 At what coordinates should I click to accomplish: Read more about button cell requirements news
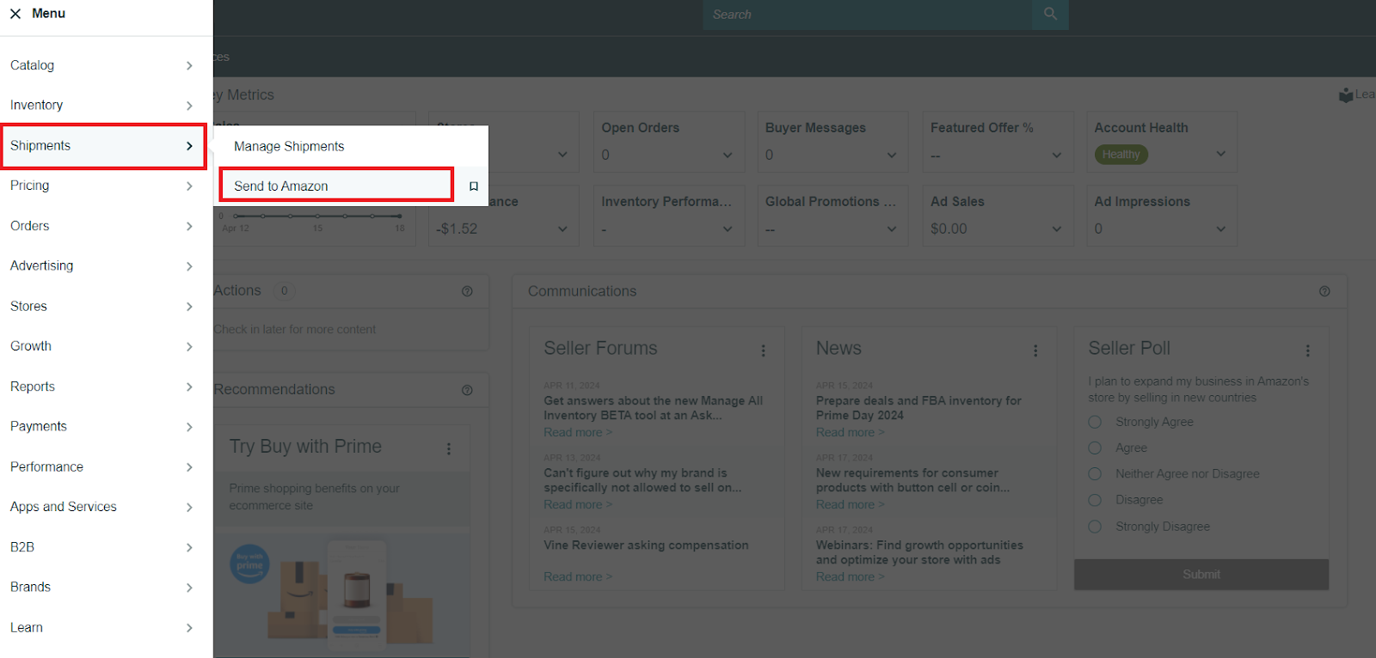850,505
